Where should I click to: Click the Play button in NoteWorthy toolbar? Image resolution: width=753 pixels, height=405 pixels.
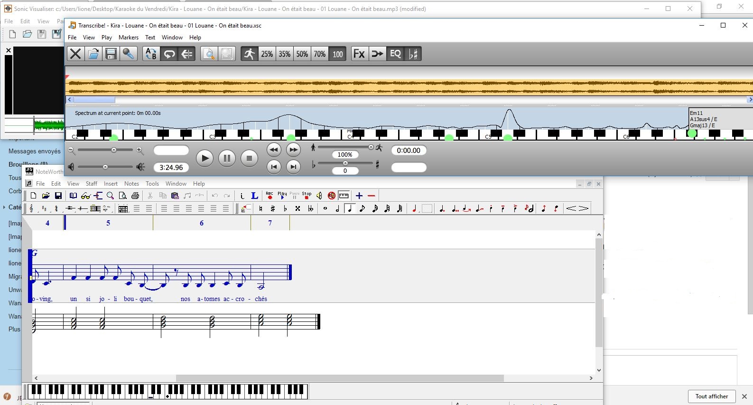[282, 196]
